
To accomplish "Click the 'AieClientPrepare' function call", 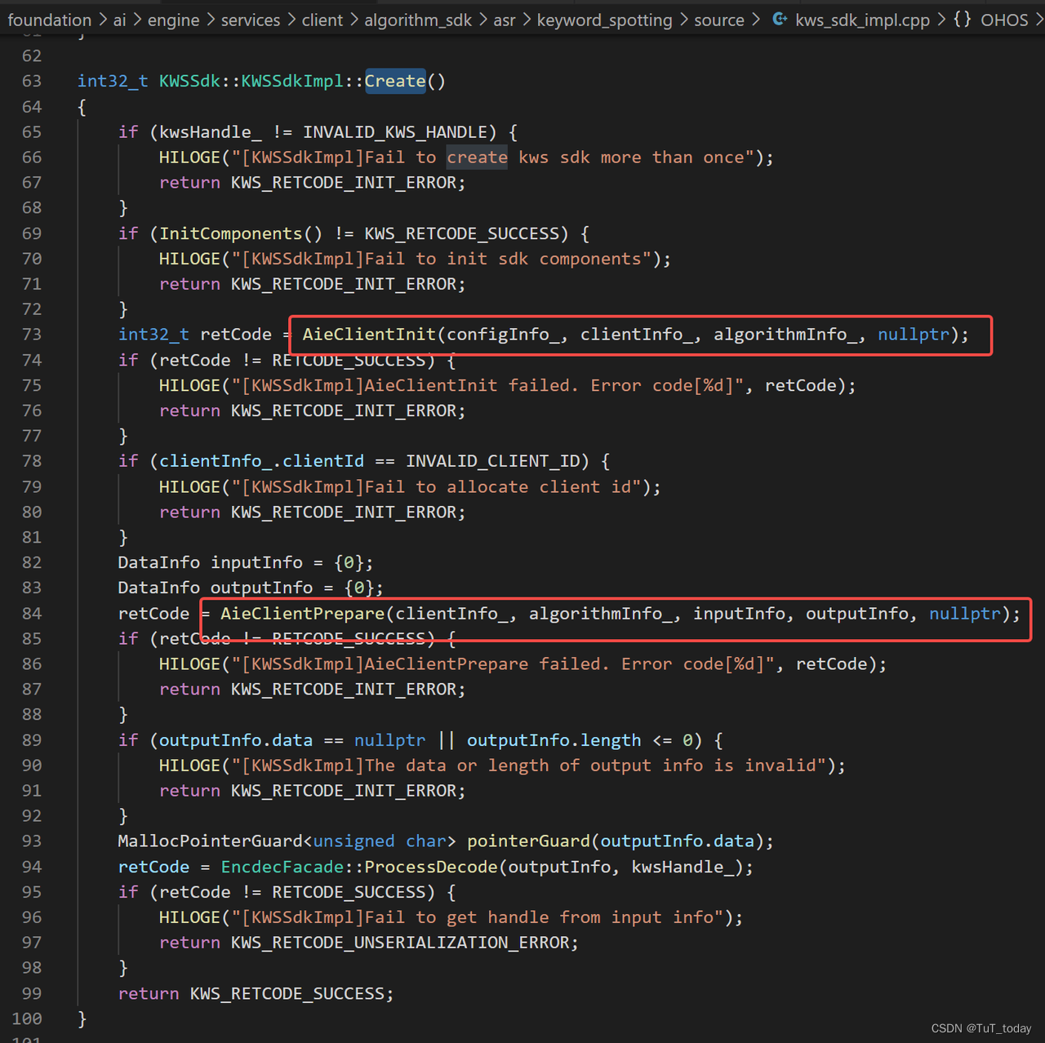I will [x=303, y=614].
